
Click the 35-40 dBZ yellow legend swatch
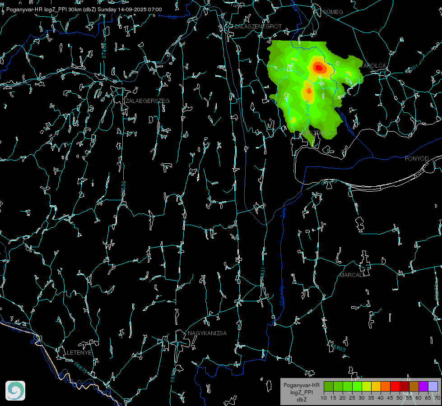point(376,386)
